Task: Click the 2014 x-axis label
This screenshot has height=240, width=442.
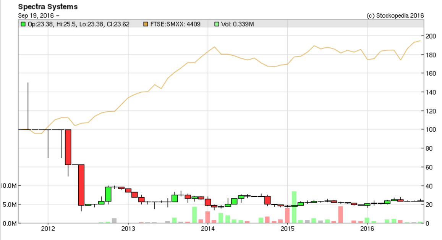Action: (208, 229)
